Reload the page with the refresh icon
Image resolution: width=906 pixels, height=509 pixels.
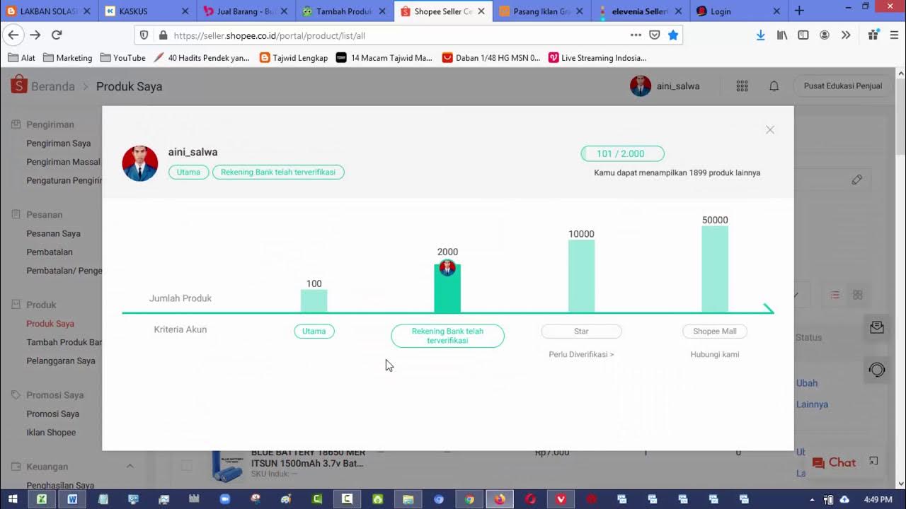pos(57,35)
